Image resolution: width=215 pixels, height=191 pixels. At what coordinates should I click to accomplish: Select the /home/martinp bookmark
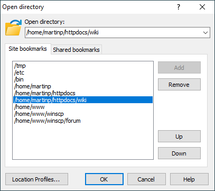point(33,86)
